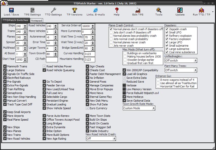Screen dimensions: 216x150
Task: Open New Road Vehicle Crash dropdown
Action: point(101,139)
